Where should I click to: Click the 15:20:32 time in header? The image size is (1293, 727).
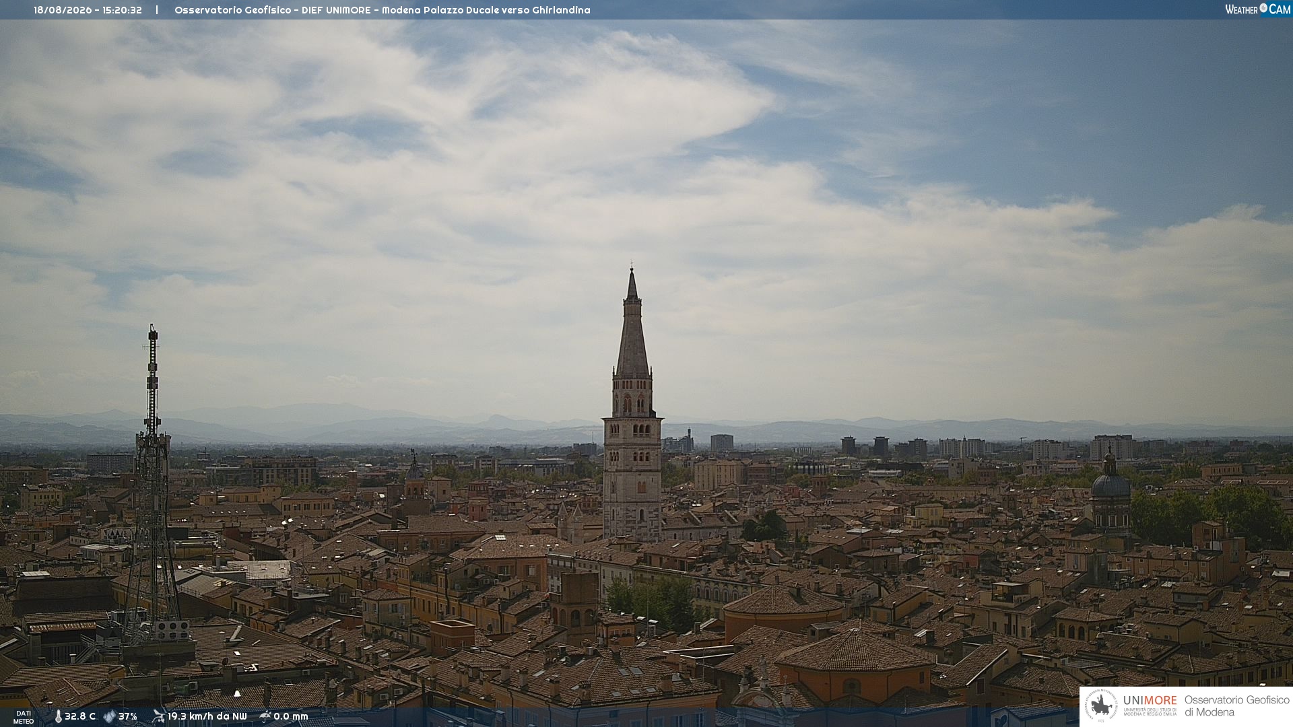123,10
